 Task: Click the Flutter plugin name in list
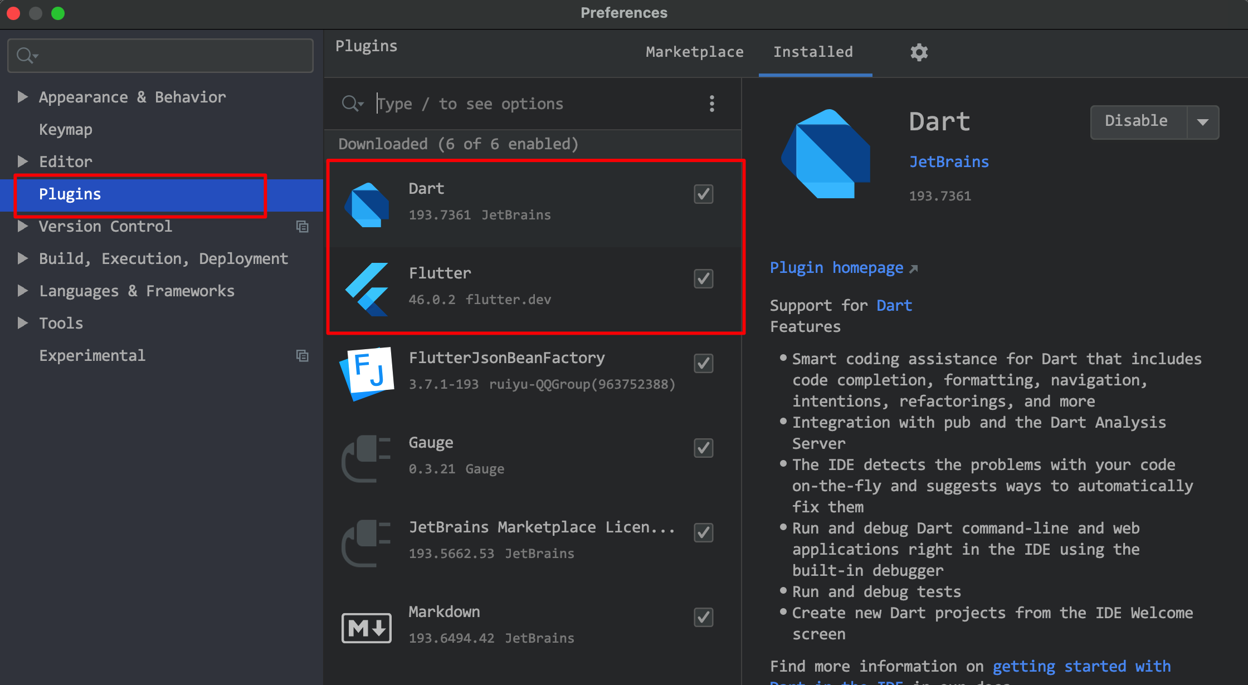[440, 273]
